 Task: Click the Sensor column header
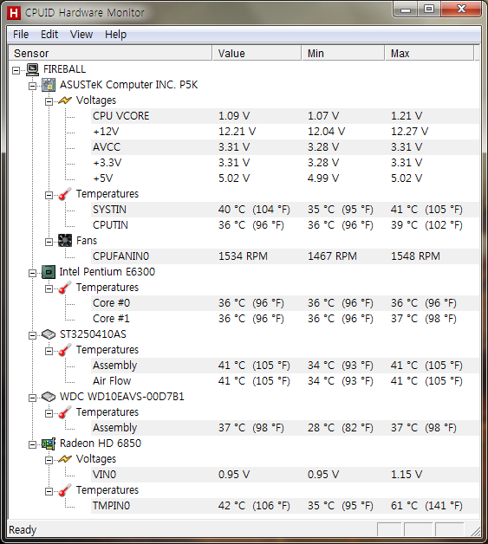coord(110,54)
